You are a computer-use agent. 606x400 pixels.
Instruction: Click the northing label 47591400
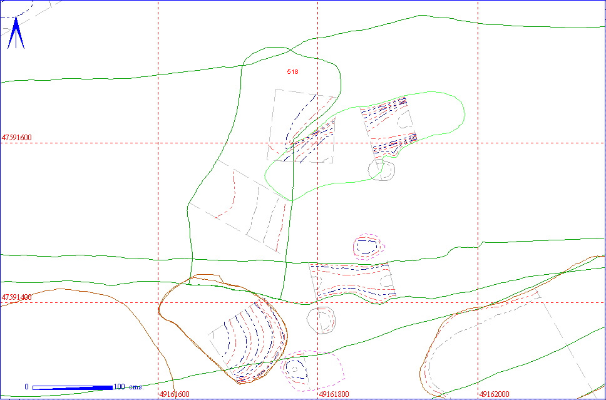[x=17, y=297]
